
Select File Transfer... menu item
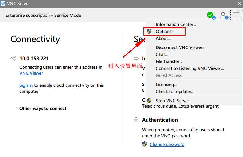(x=193, y=61)
